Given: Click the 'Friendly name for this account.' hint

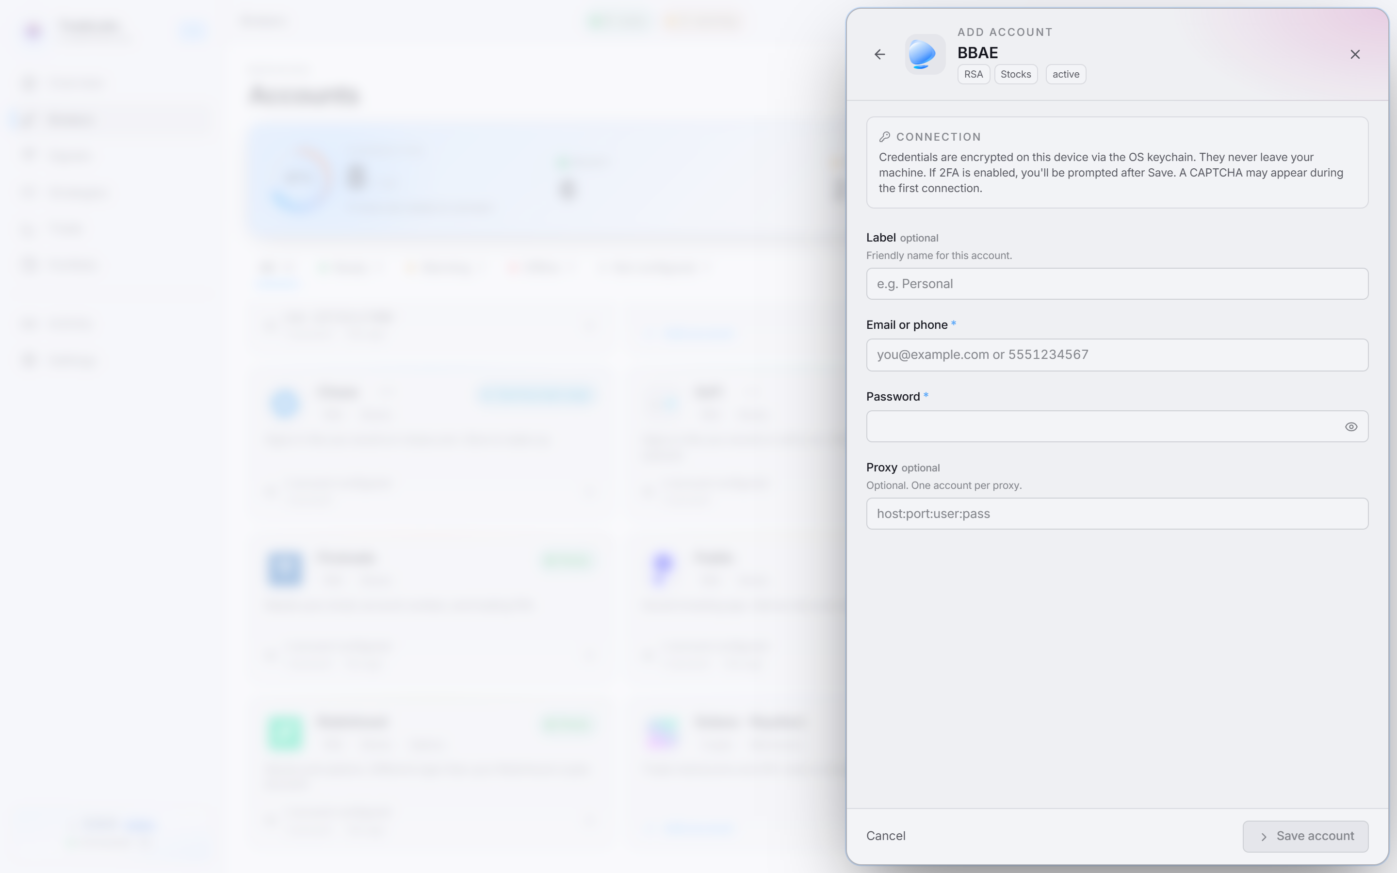Looking at the screenshot, I should pos(939,255).
